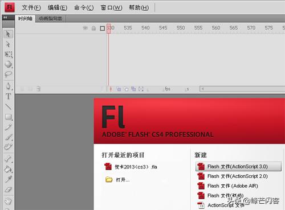The image size is (285, 210).
Task: Open the 帮助(H) menu
Action: pos(139,8)
